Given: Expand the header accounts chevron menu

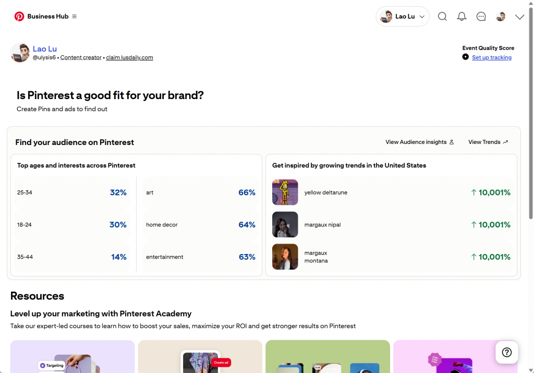Looking at the screenshot, I should [519, 17].
